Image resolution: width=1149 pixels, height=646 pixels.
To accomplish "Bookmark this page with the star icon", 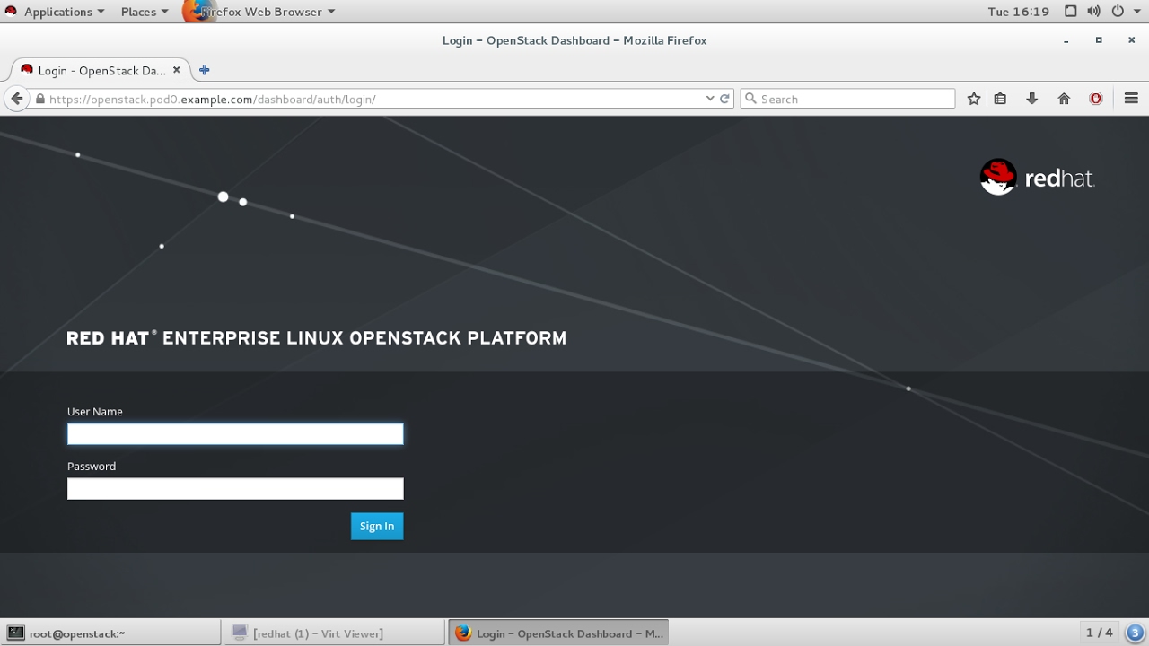I will 974,99.
